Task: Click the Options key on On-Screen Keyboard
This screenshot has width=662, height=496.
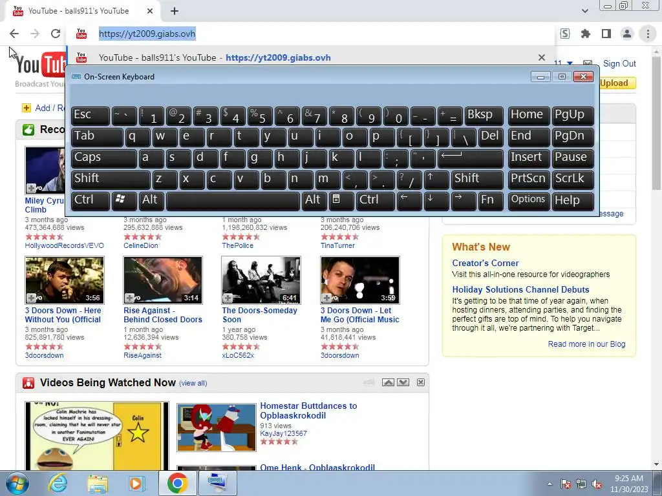Action: pos(529,200)
